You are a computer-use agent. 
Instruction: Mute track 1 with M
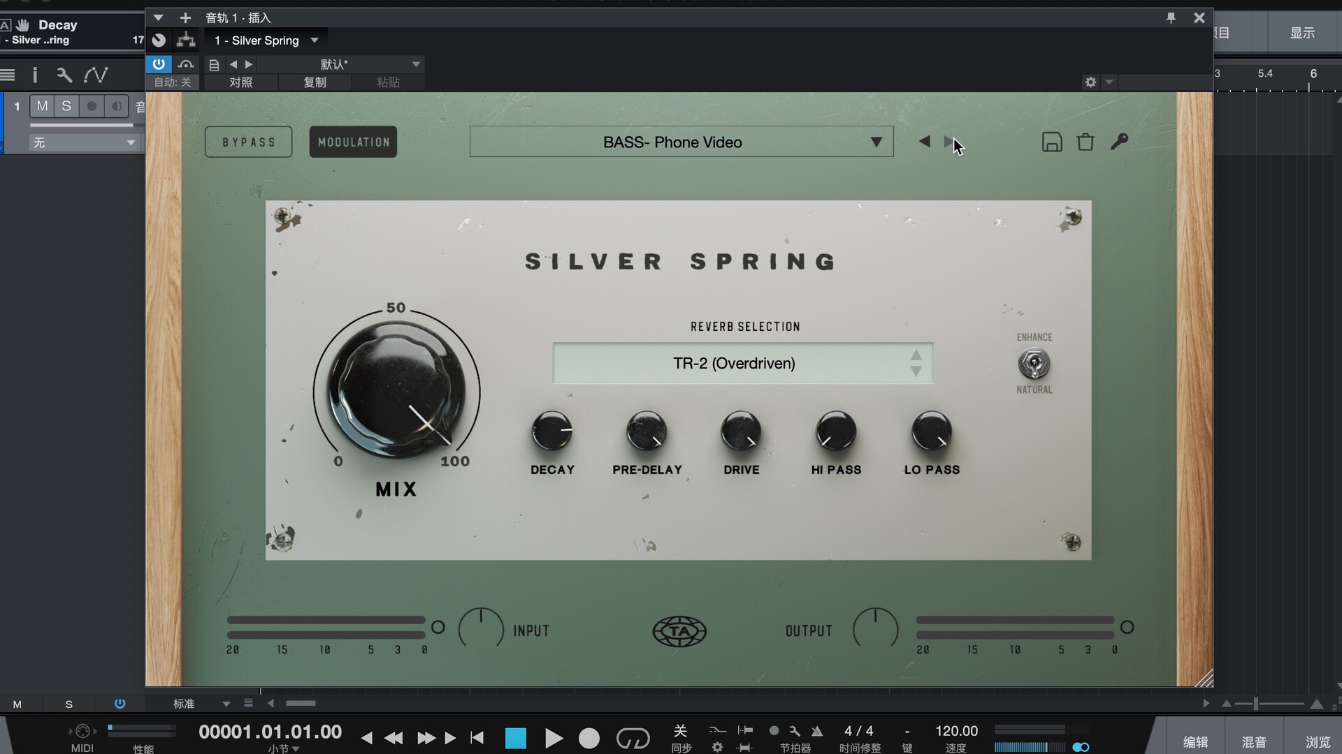click(x=43, y=106)
